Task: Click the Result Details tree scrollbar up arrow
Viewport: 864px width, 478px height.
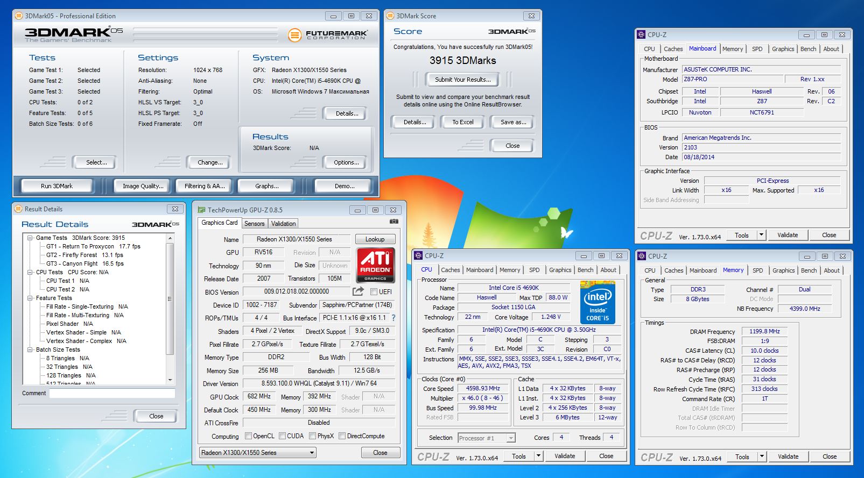Action: tap(170, 238)
